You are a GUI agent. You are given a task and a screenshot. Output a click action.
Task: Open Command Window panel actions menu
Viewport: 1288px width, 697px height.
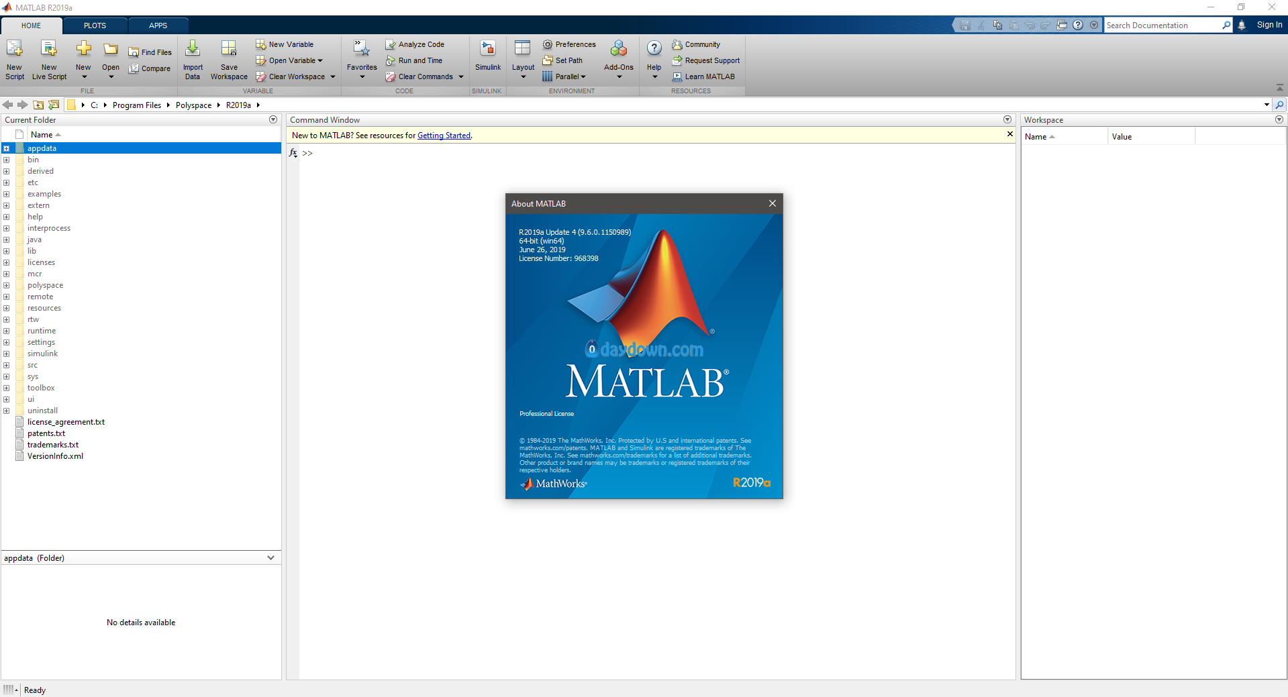(x=1007, y=119)
